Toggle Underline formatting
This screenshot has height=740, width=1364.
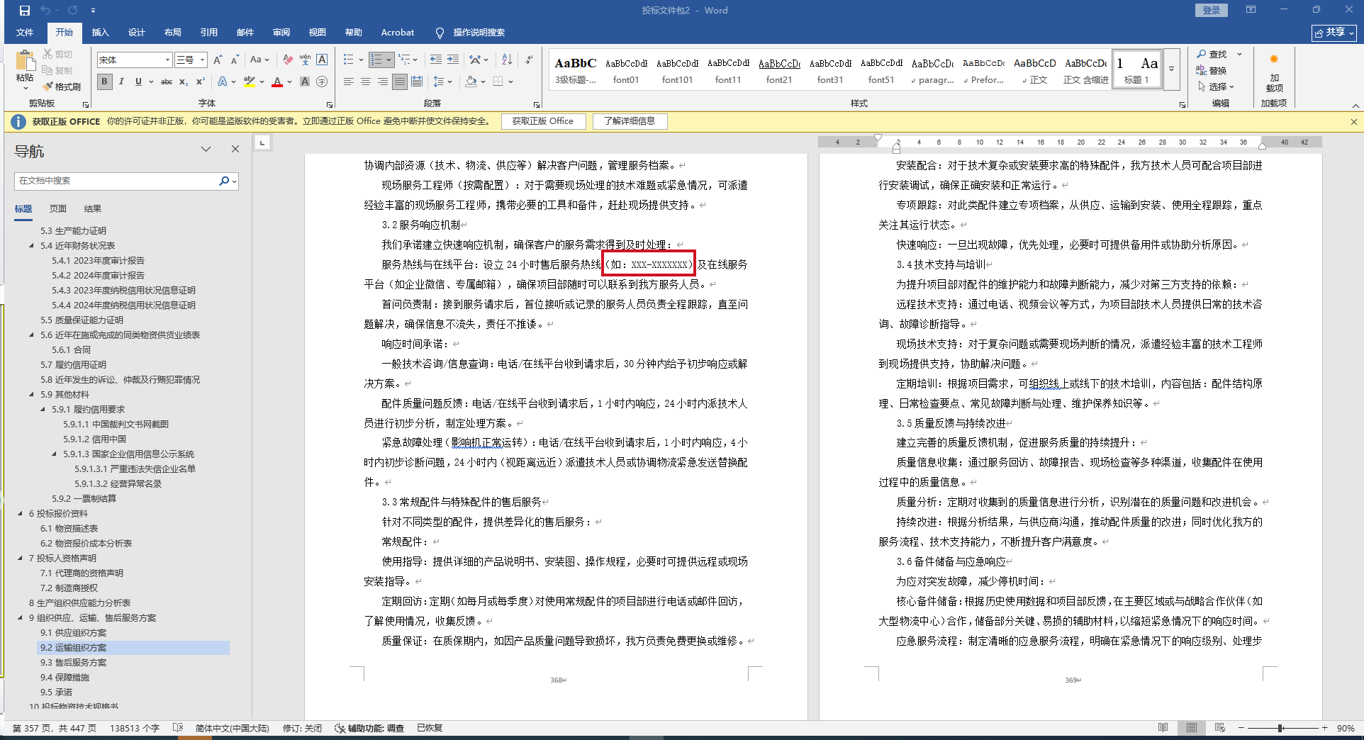pyautogui.click(x=138, y=82)
